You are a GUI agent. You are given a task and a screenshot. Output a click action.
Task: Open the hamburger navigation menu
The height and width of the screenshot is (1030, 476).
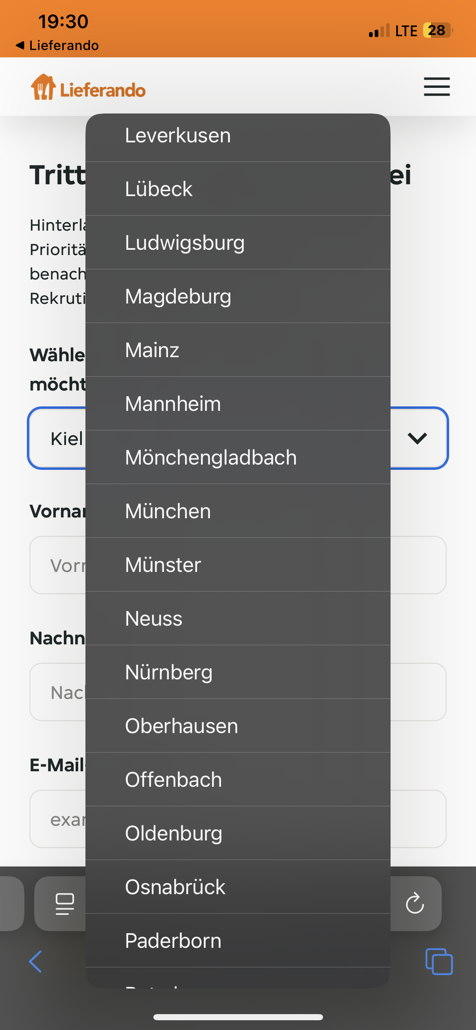[437, 87]
